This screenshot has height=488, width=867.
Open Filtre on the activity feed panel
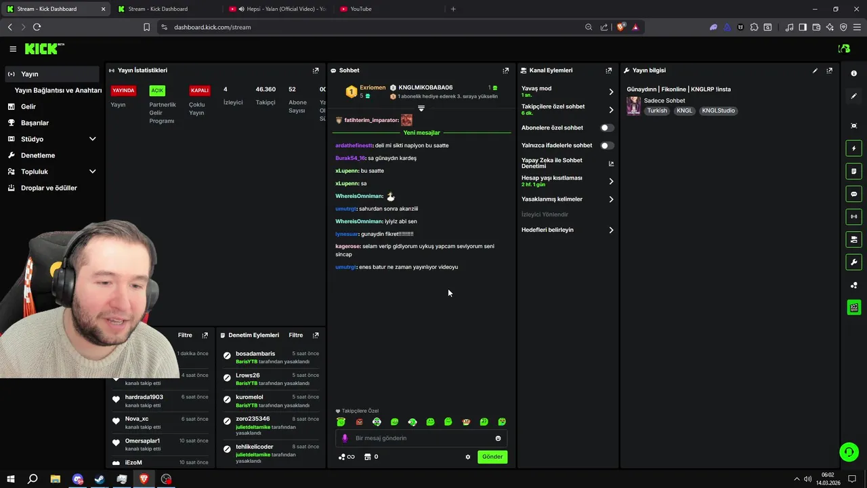(x=185, y=335)
